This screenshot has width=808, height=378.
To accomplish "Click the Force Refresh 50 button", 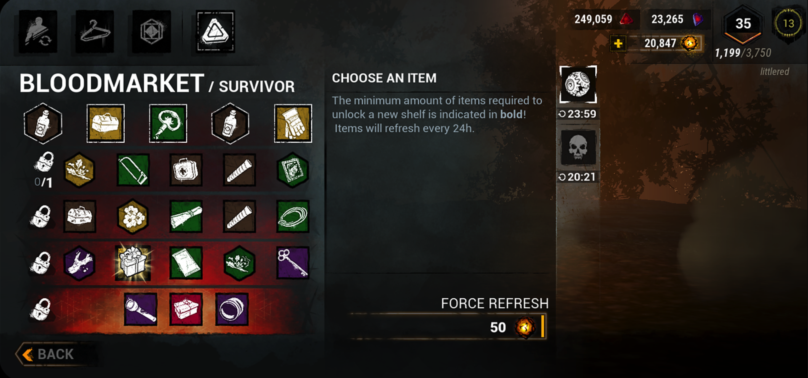I will (x=448, y=326).
